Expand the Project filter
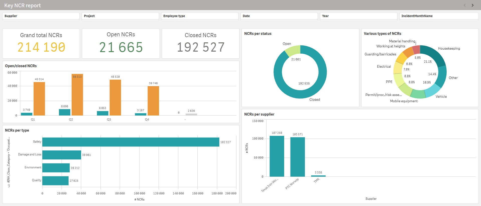This screenshot has width=481, height=206. point(120,16)
